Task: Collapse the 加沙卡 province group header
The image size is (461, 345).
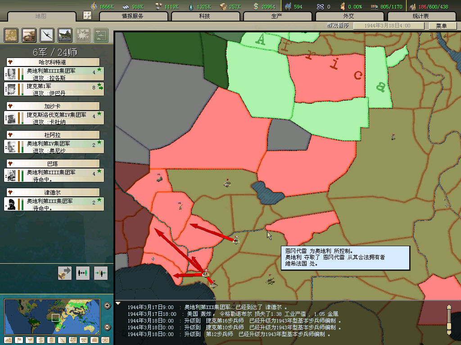Action: (x=53, y=106)
